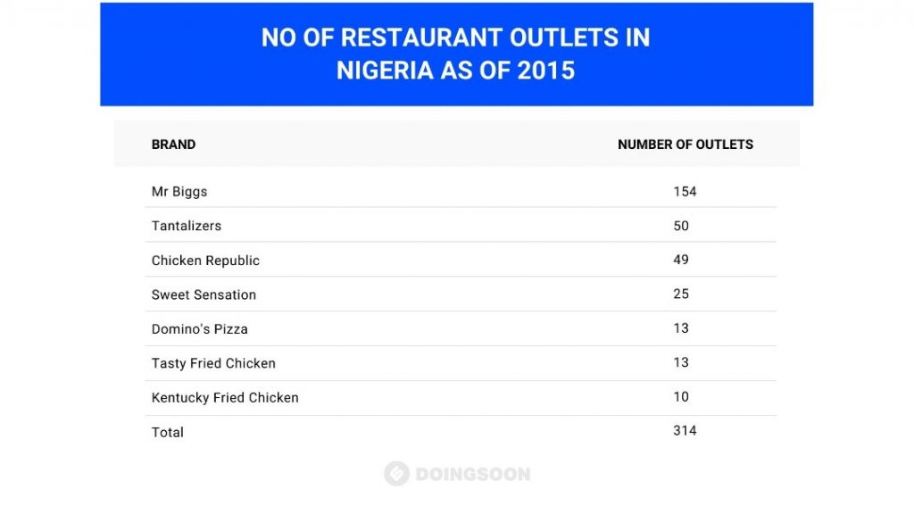Click the outlet count 49
Viewport: 914px width, 514px height.
click(681, 260)
